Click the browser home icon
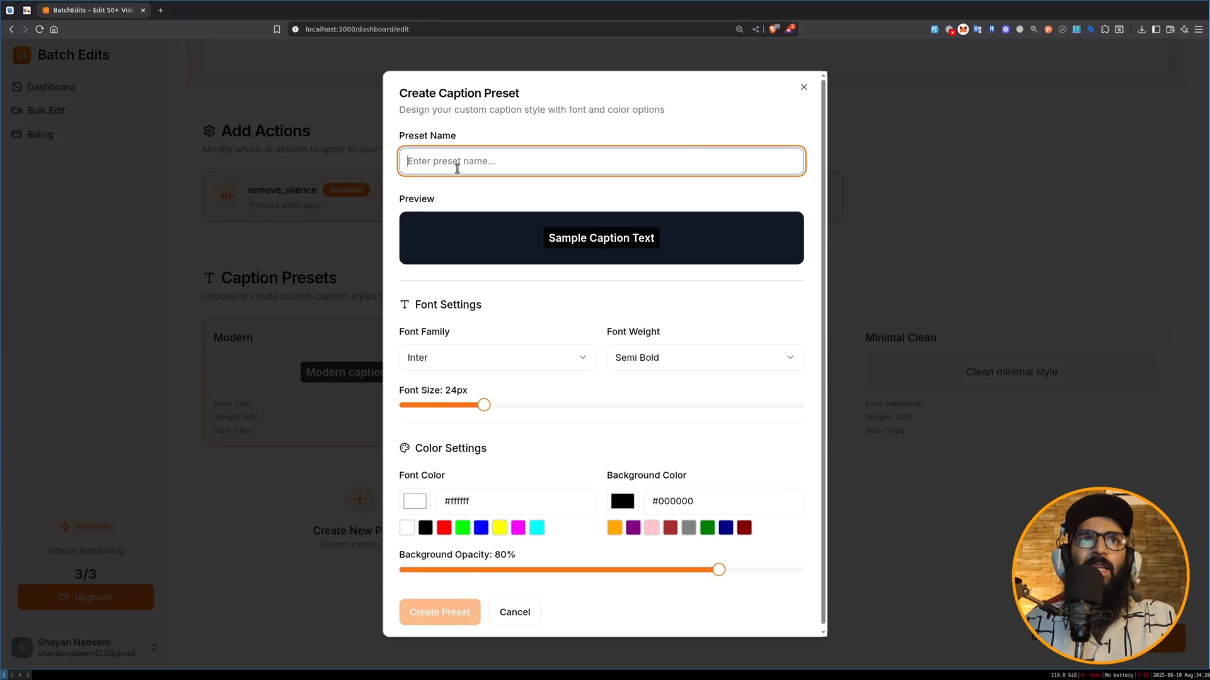The image size is (1210, 680). coord(54,29)
